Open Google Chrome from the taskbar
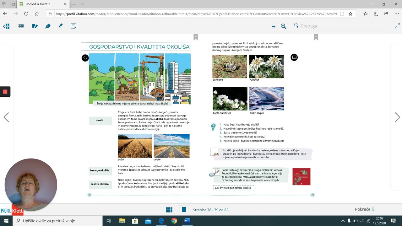The height and width of the screenshot is (226, 402). pyautogui.click(x=174, y=221)
